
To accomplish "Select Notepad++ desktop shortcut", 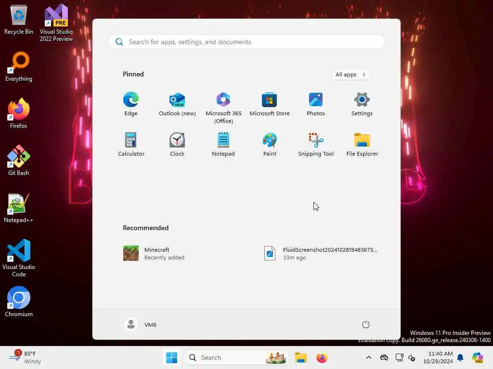I will 19,208.
